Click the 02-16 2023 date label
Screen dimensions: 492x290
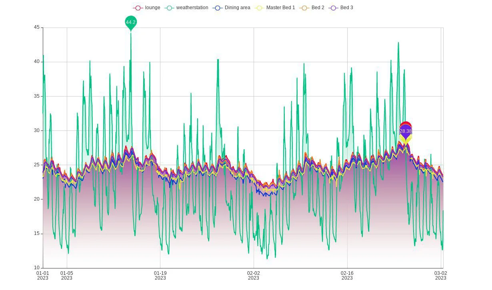[347, 276]
